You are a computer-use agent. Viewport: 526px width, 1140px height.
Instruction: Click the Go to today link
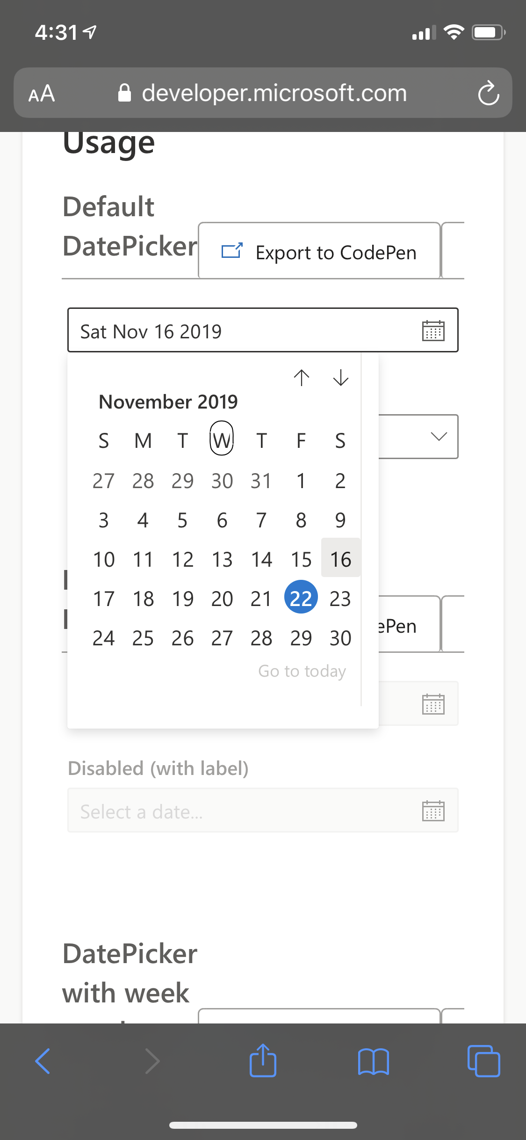(302, 670)
